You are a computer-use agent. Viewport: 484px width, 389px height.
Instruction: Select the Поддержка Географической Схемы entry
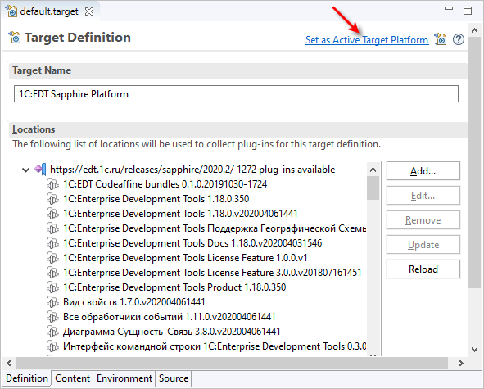(x=215, y=228)
